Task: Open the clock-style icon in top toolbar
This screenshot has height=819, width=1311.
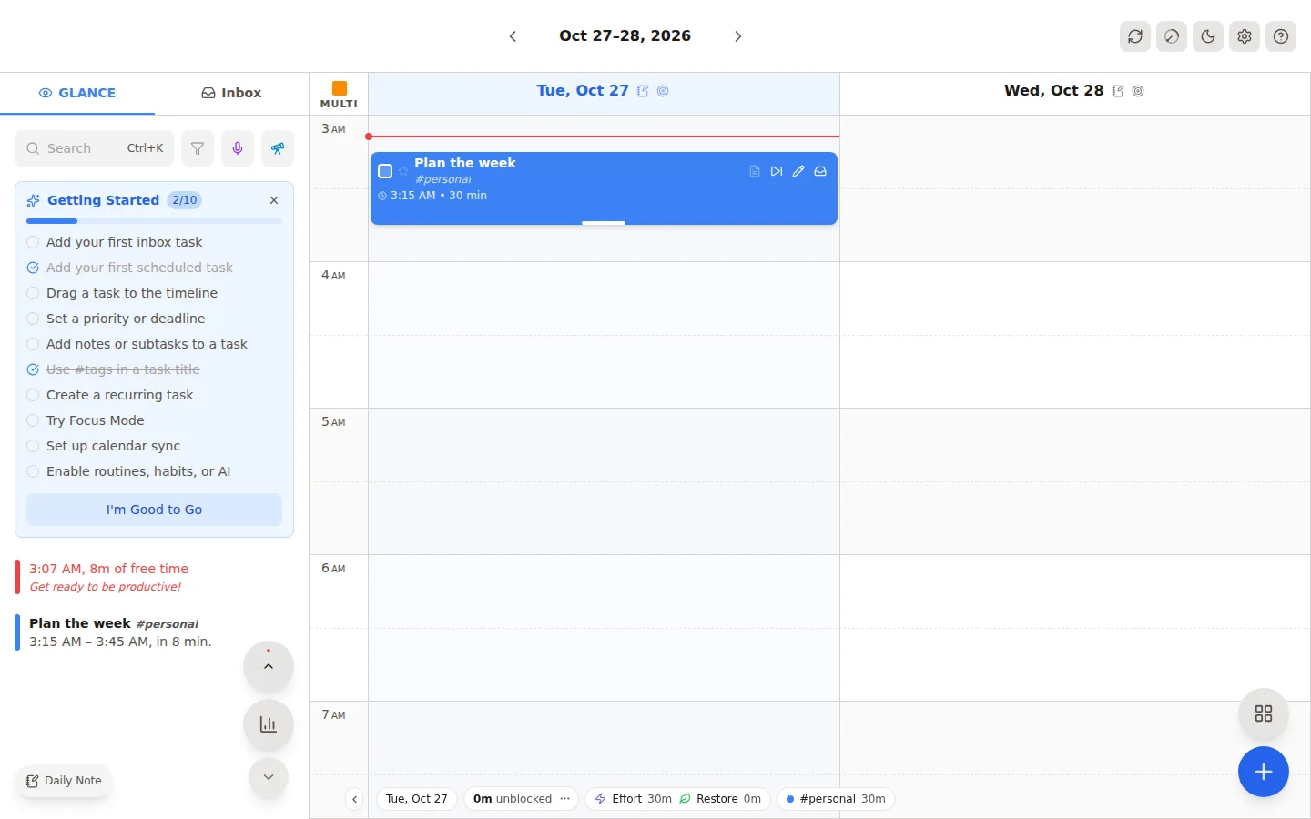Action: [x=1172, y=36]
